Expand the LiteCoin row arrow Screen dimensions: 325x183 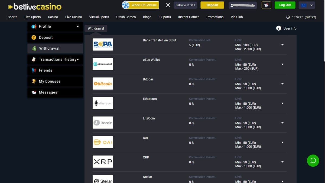point(282,123)
